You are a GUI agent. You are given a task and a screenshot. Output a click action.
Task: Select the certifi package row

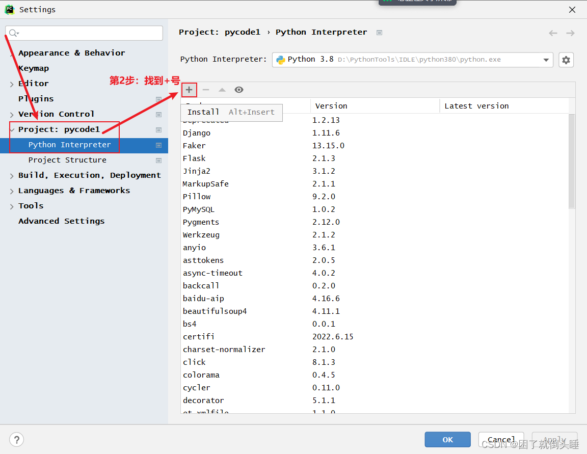(375, 336)
